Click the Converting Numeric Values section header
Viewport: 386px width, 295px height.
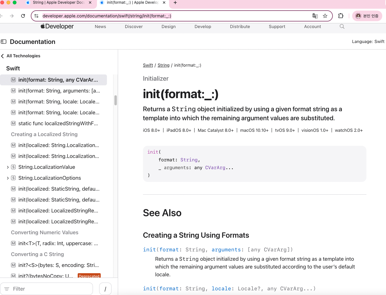coord(44,233)
